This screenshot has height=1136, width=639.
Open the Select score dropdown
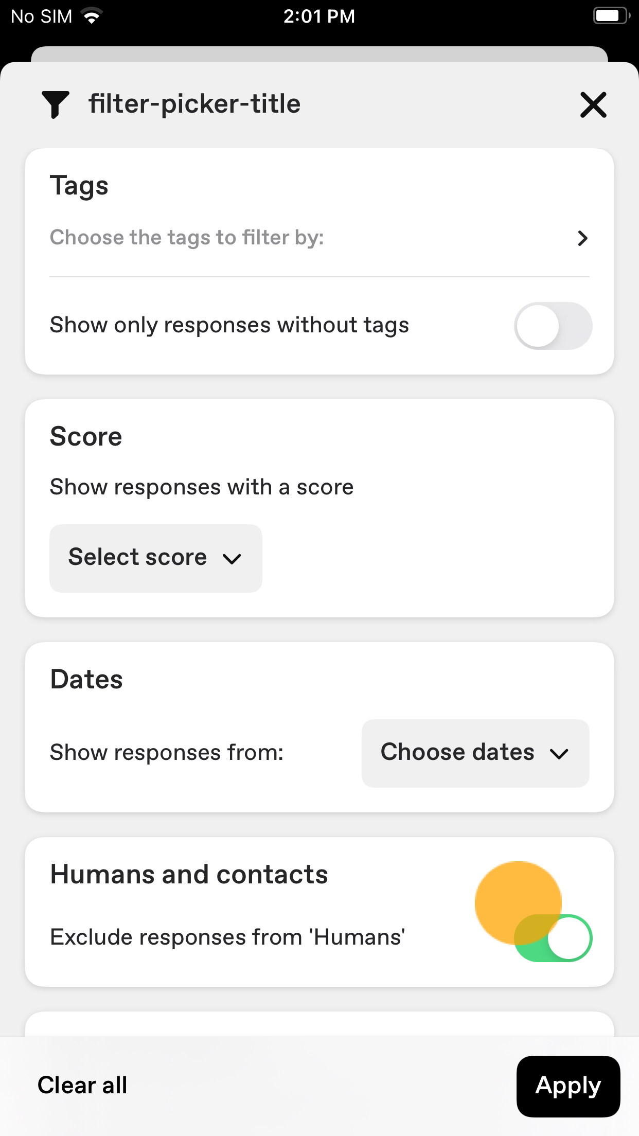pyautogui.click(x=156, y=558)
